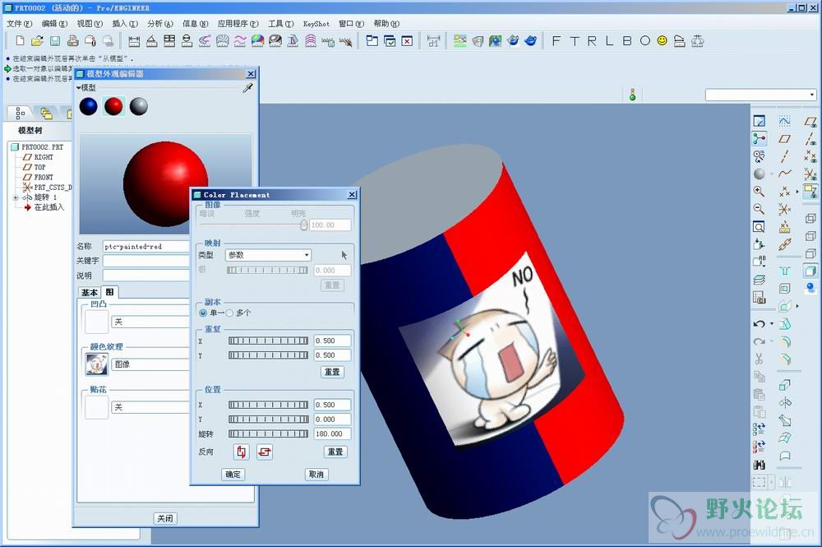The height and width of the screenshot is (547, 822).
Task: Save the model using the disk icon
Action: click(55, 41)
